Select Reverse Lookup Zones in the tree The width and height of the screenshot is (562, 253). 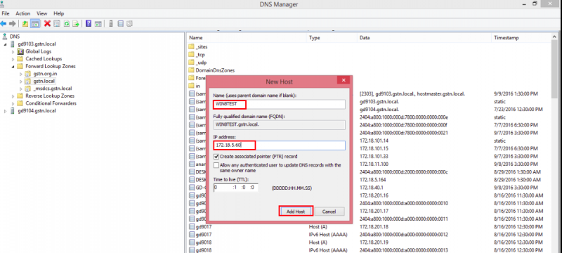50,96
